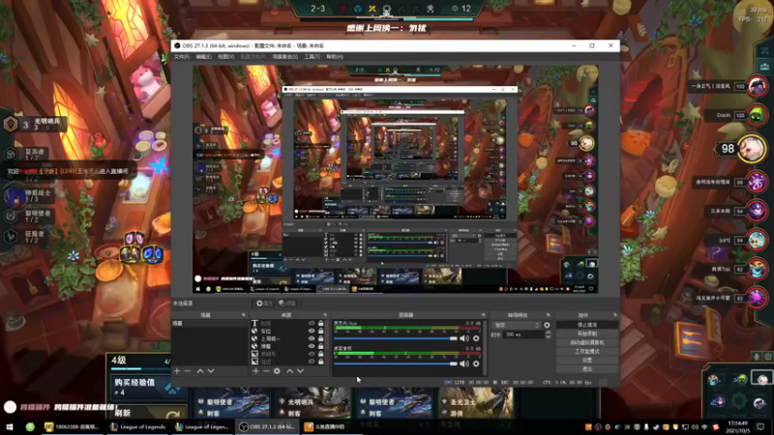Mute the 桌面音频 mixer channel

[x=464, y=364]
